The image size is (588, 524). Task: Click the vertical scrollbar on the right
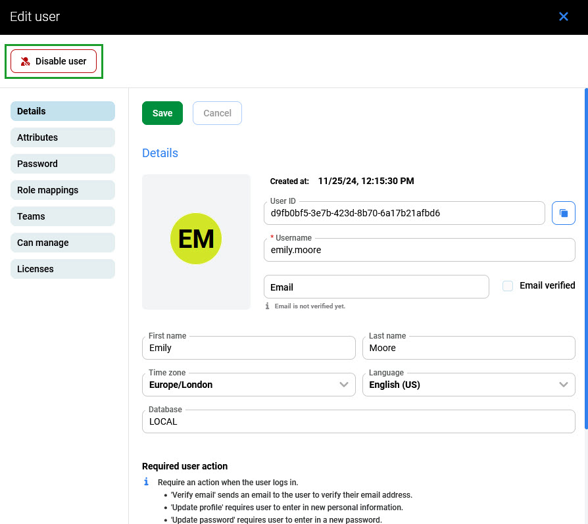[x=585, y=197]
